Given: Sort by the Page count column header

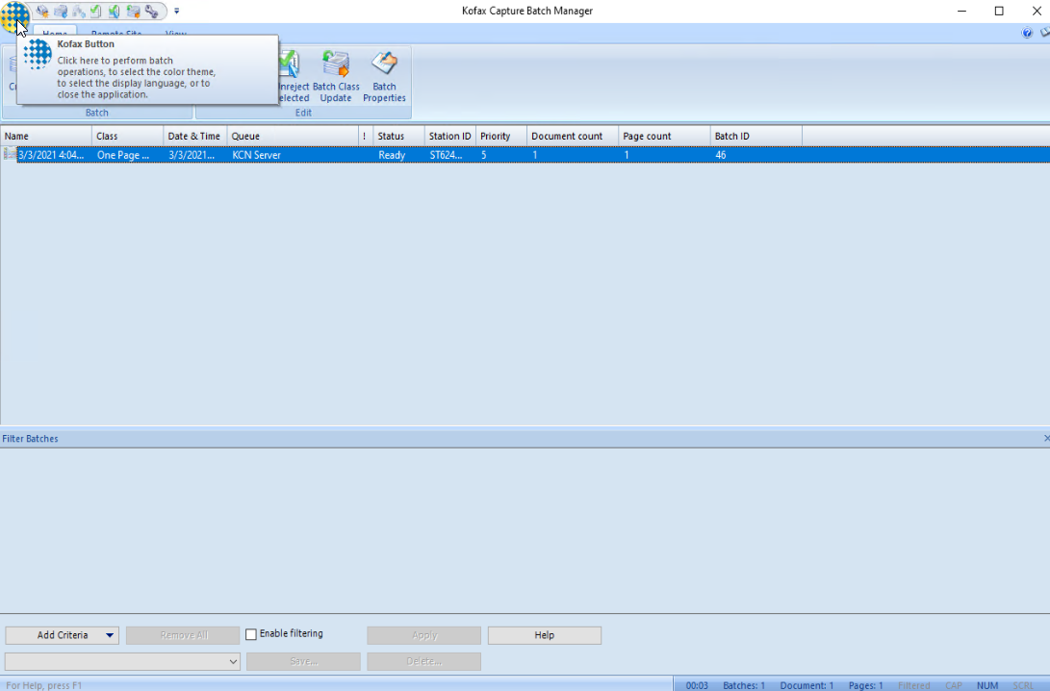Looking at the screenshot, I should click(664, 136).
